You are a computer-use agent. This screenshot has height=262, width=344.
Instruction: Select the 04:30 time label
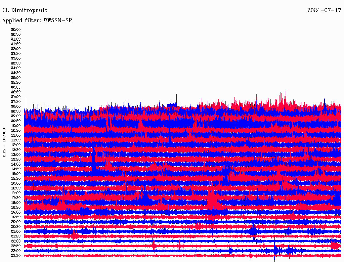(x=16, y=73)
